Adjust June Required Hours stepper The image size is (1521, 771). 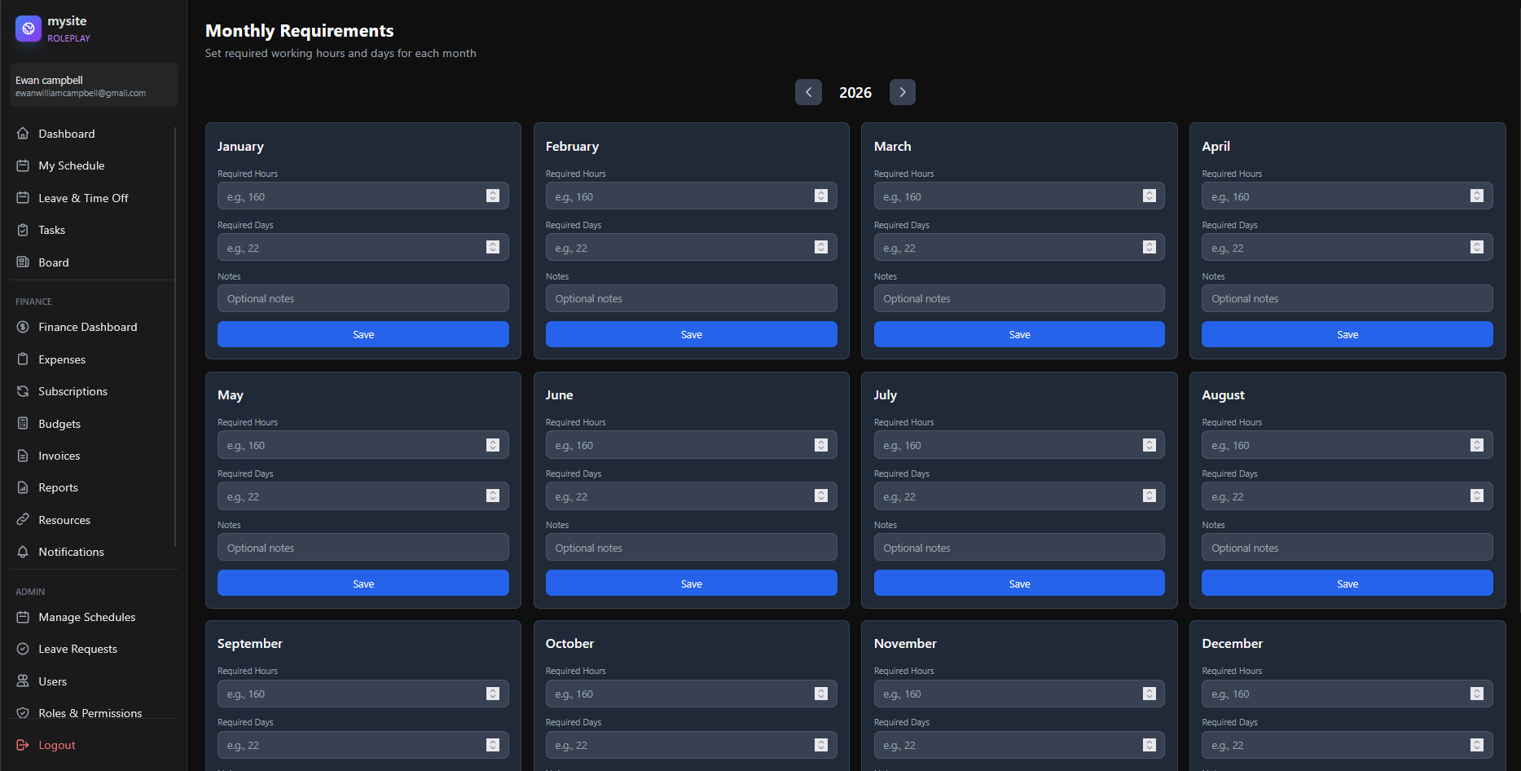point(820,445)
